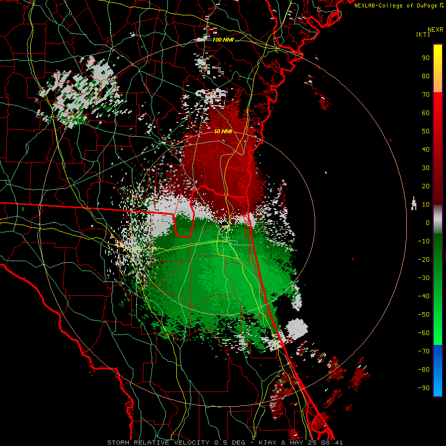This screenshot has height=446, width=446.
Task: Click the 50 NMI range ring label
Action: [x=223, y=131]
